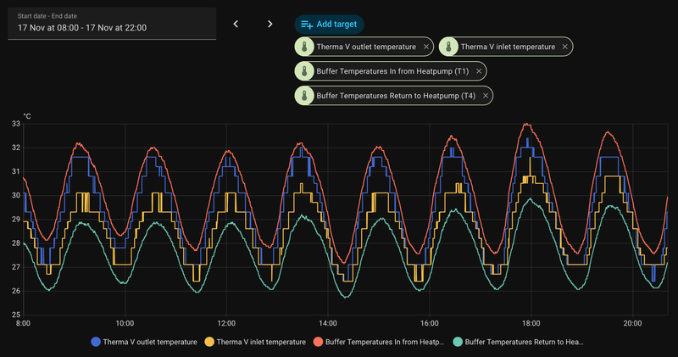678x357 pixels.
Task: Go to the next time range with right chevron
Action: 270,24
